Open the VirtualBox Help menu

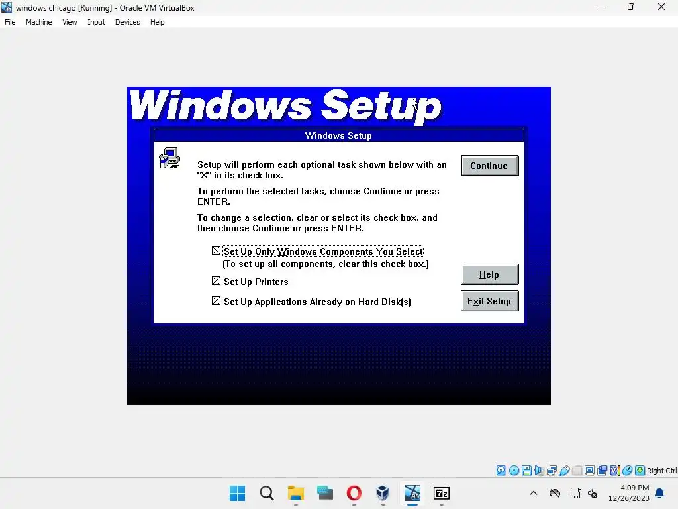(158, 22)
